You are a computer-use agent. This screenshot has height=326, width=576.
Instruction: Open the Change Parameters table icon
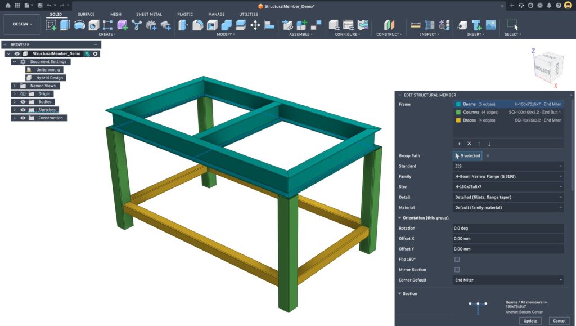coord(348,25)
